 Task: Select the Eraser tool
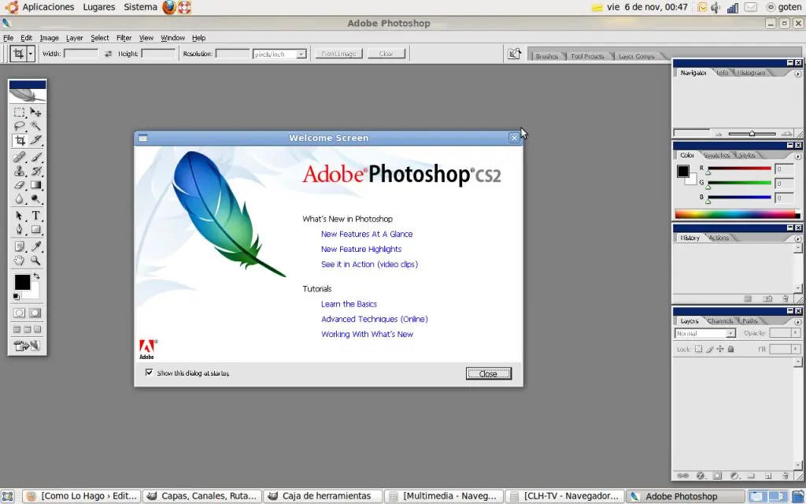19,185
